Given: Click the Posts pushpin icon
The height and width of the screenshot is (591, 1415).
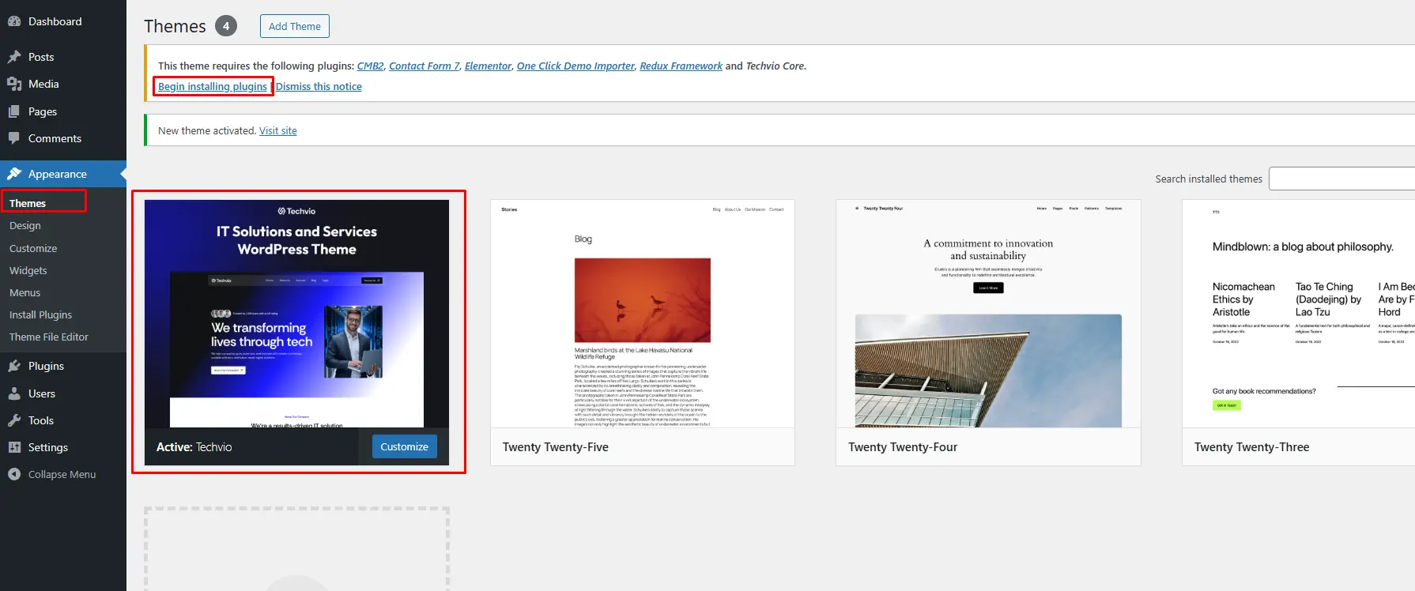Looking at the screenshot, I should pos(14,57).
